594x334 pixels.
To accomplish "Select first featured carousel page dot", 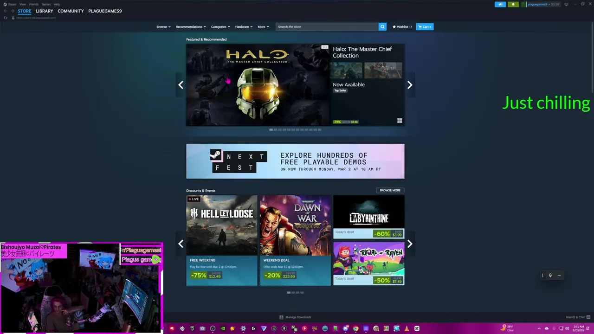I will [x=271, y=130].
